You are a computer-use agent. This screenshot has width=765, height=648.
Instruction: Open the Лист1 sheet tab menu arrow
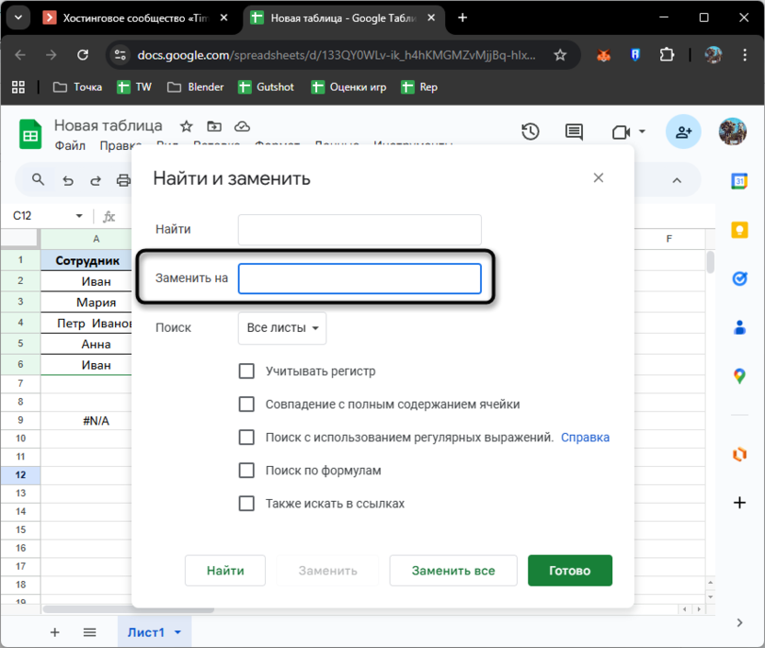coord(177,632)
